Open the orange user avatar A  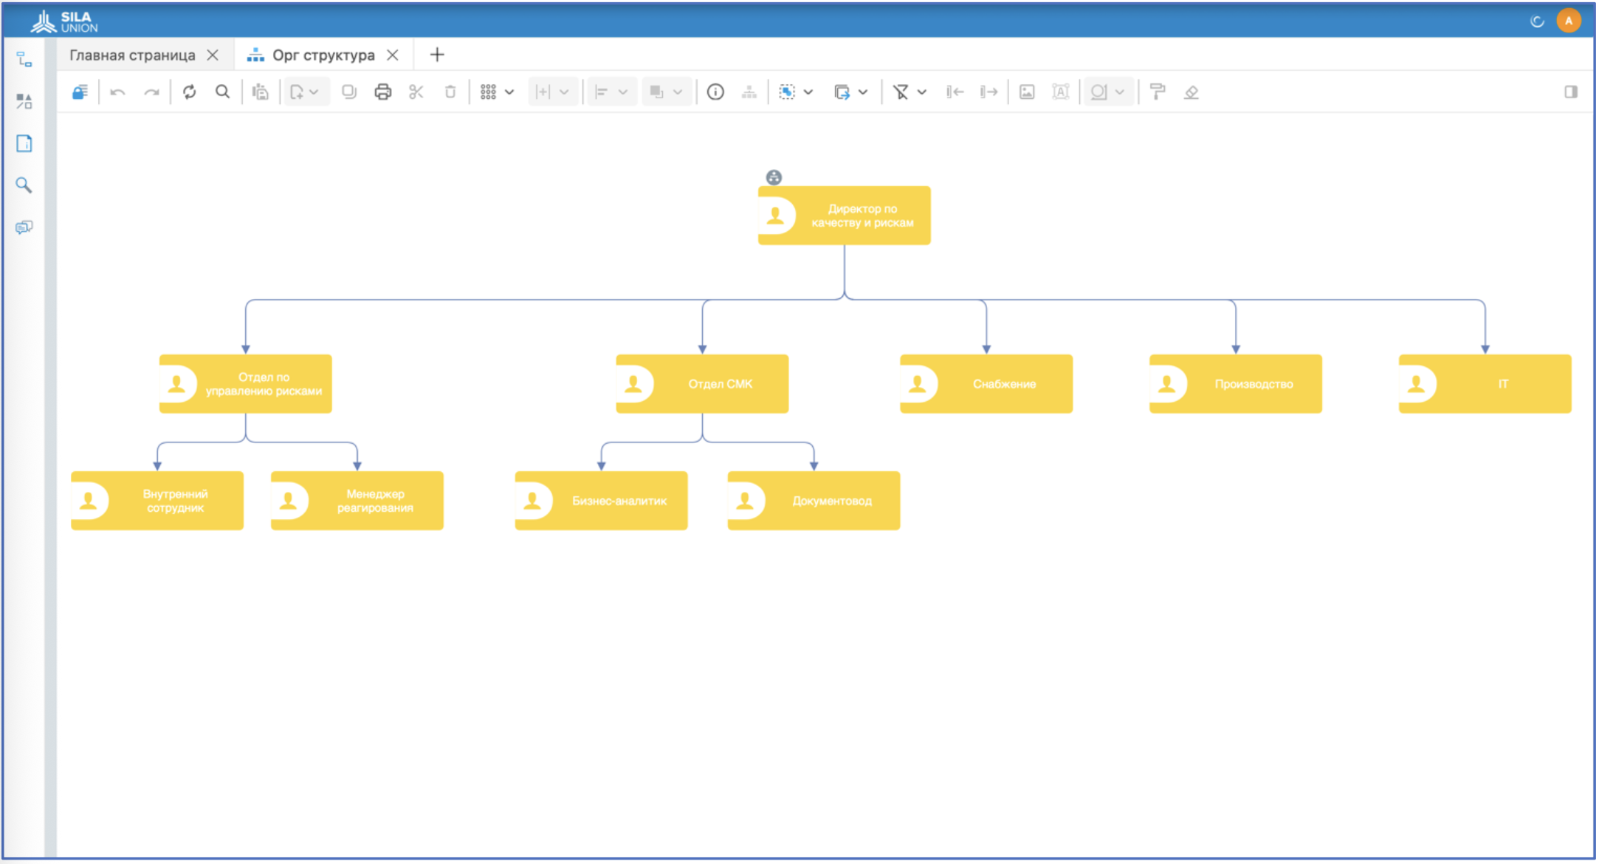point(1569,21)
